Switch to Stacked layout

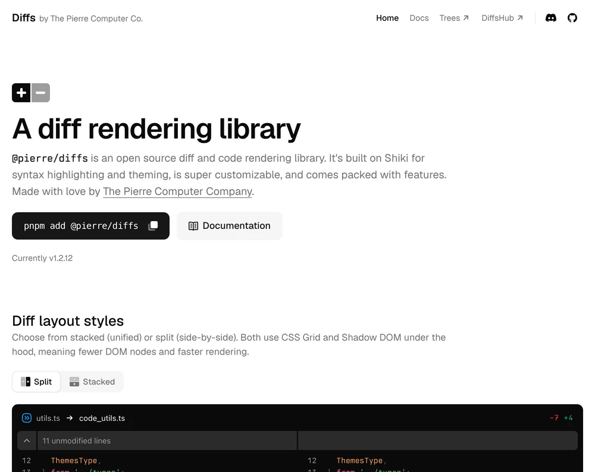click(x=92, y=382)
